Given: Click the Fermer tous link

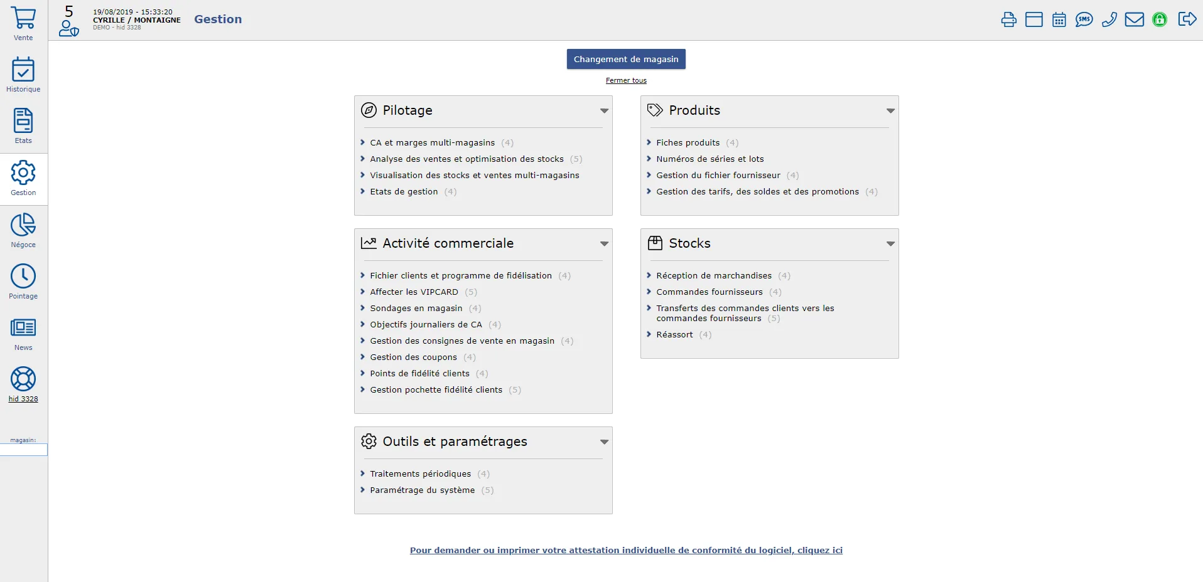Looking at the screenshot, I should (x=626, y=80).
